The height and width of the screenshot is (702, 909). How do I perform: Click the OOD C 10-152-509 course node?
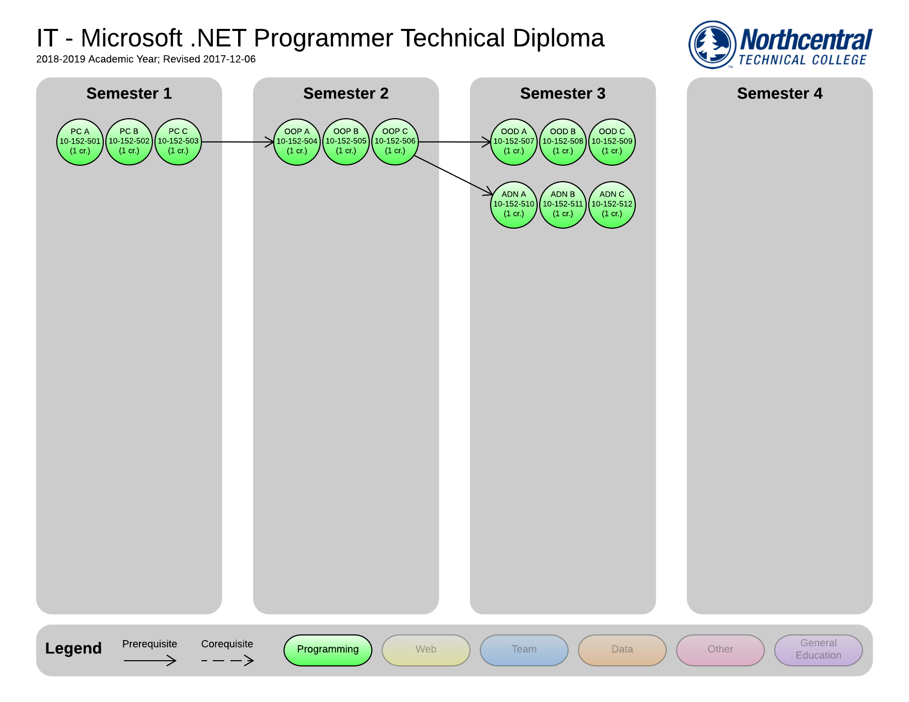point(612,142)
